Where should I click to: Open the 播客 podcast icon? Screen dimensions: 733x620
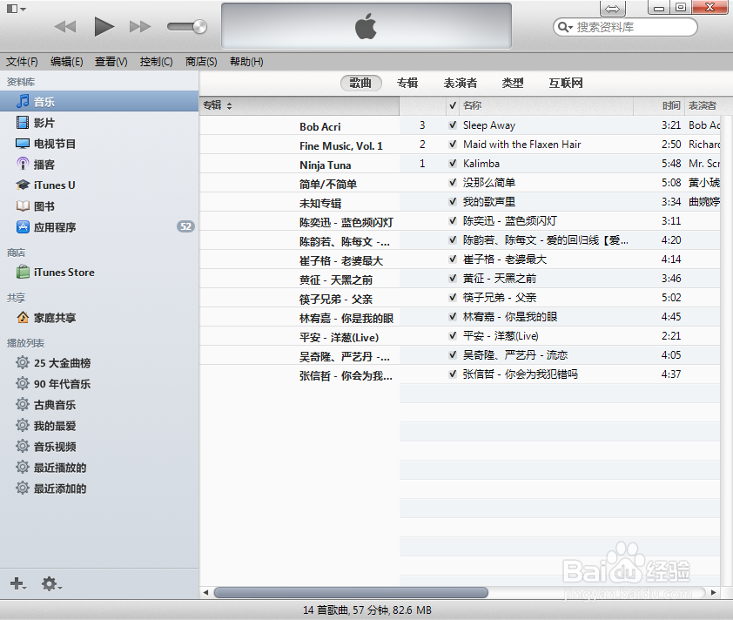tap(23, 164)
